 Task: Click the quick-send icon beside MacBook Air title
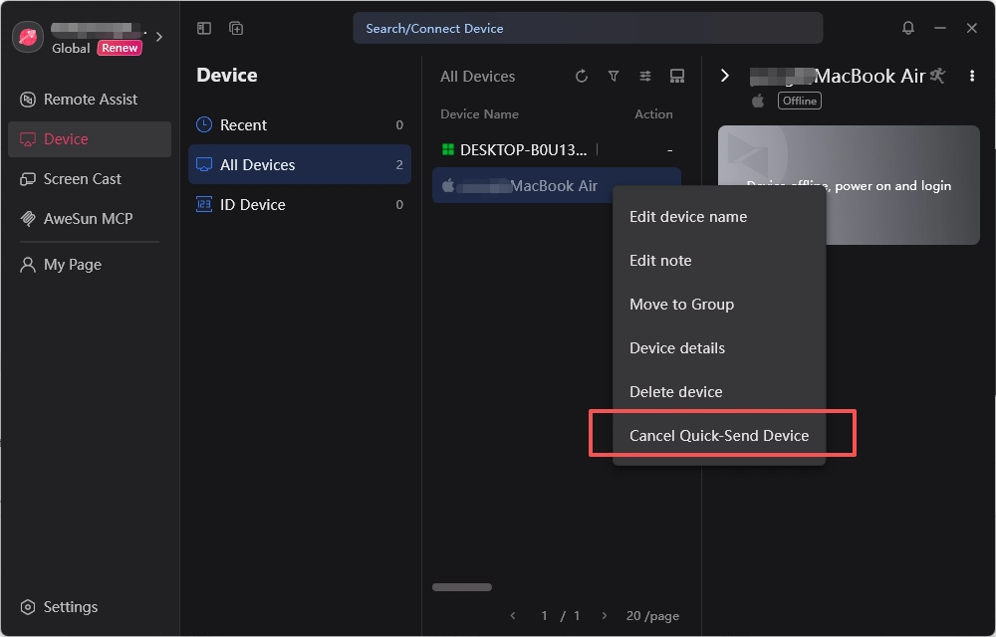pos(937,76)
